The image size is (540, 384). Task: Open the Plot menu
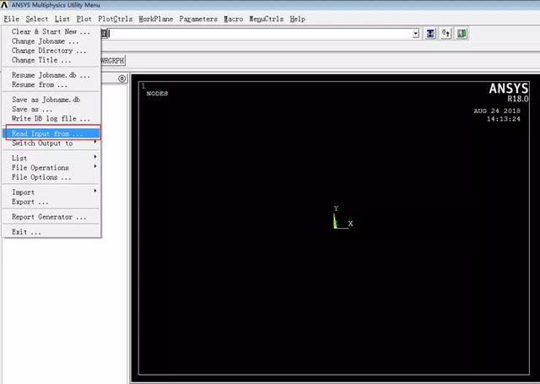click(x=84, y=19)
